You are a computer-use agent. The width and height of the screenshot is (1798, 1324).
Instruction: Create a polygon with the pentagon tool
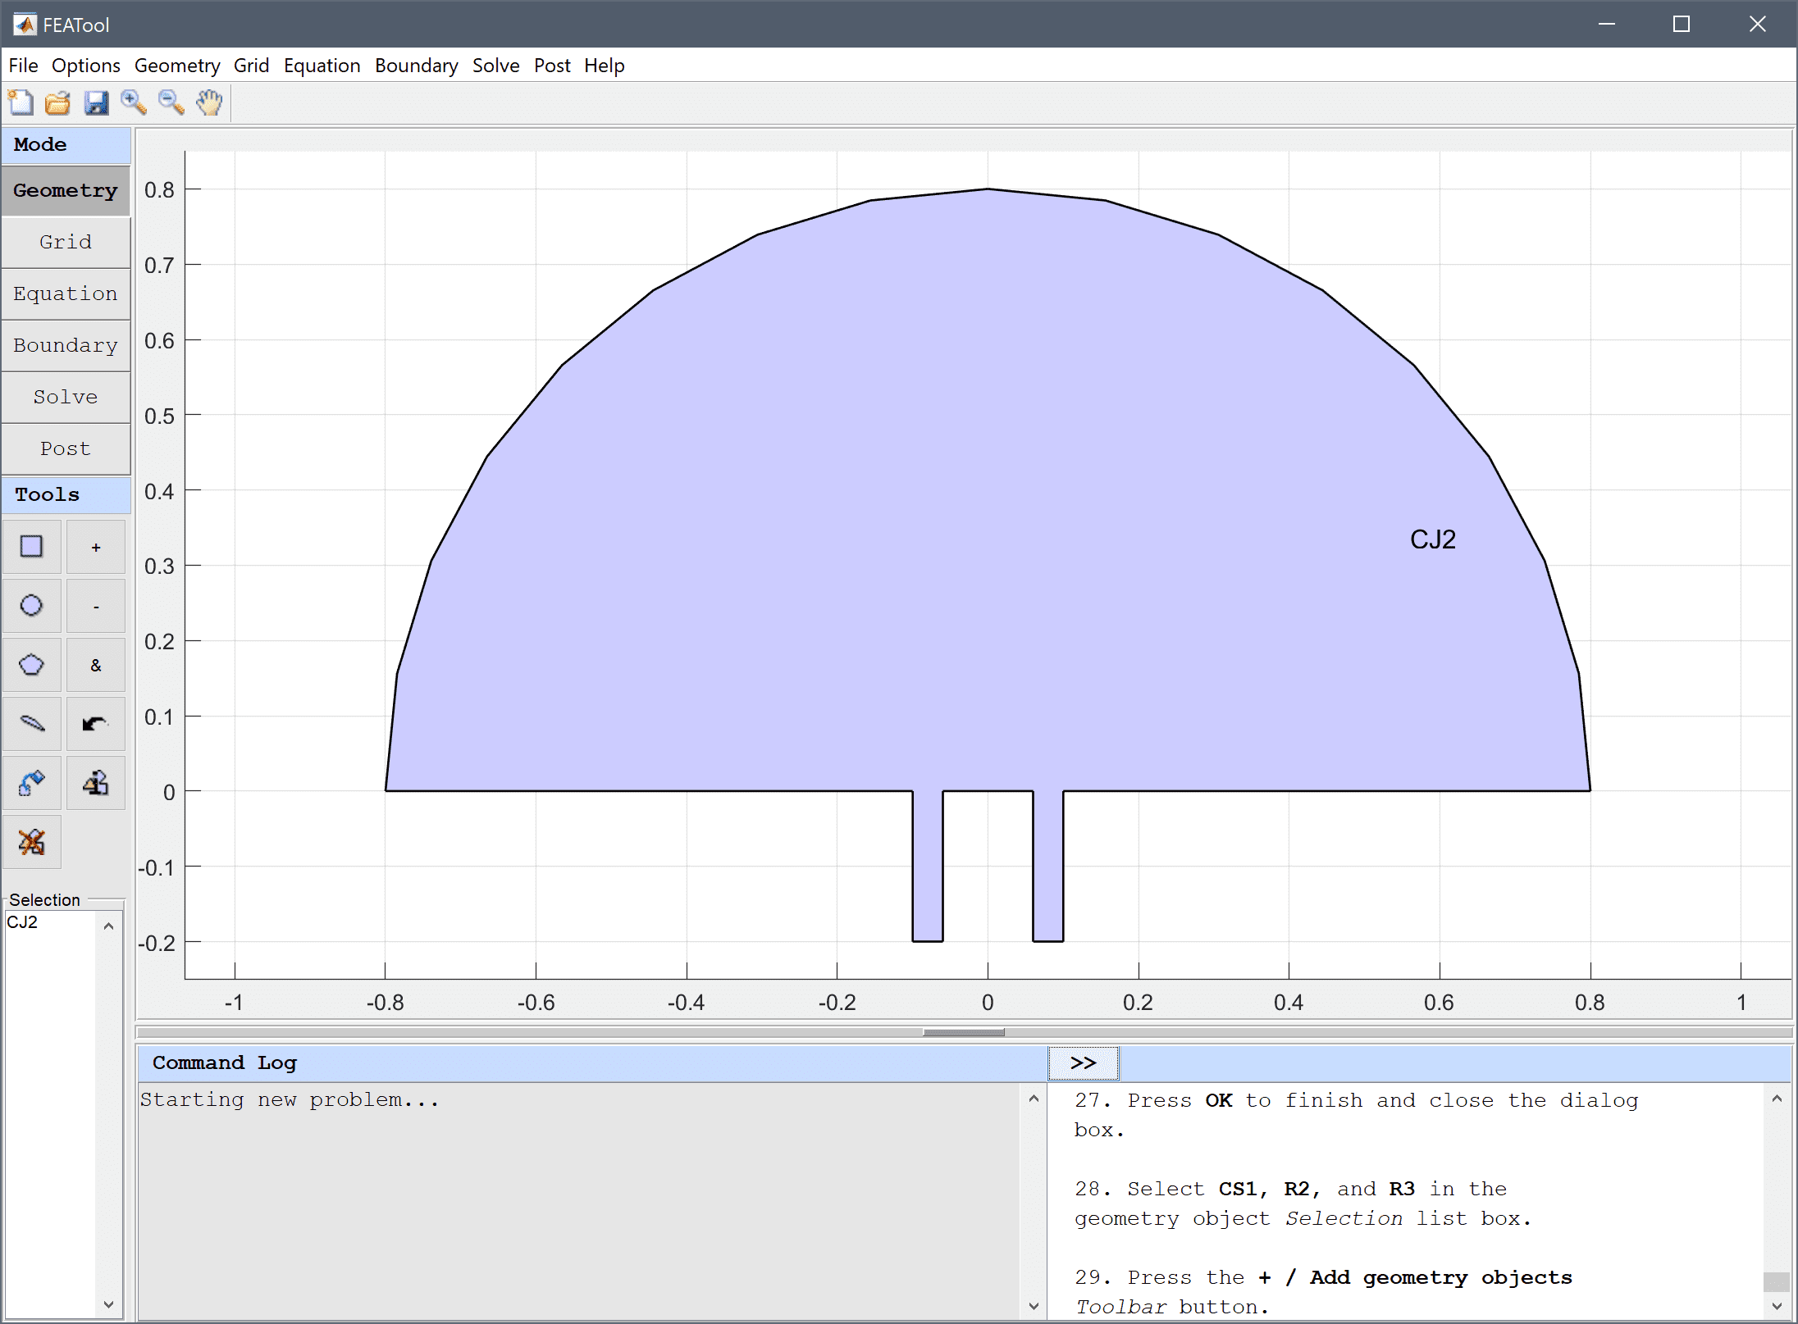click(x=31, y=664)
